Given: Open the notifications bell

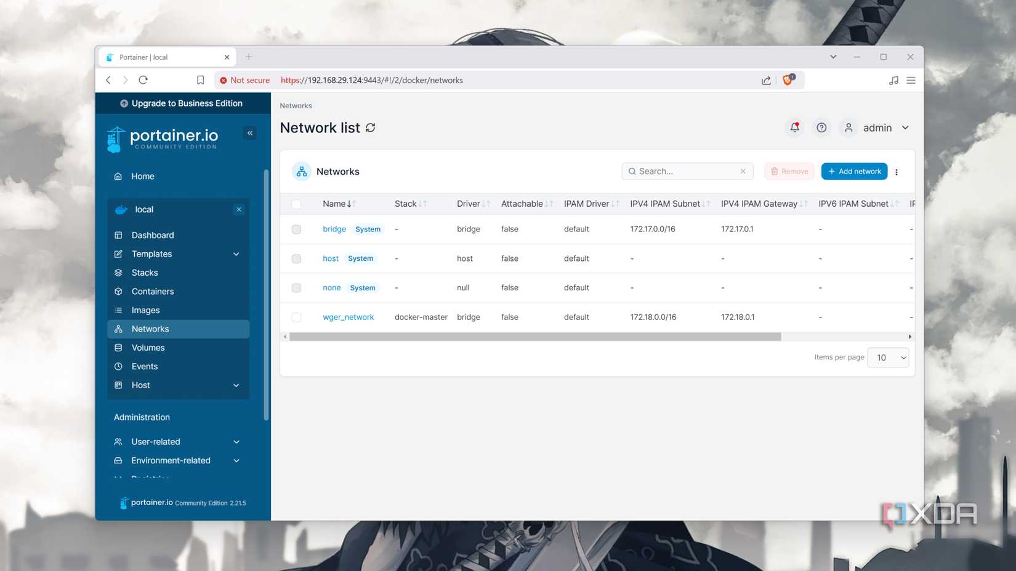Looking at the screenshot, I should point(794,127).
